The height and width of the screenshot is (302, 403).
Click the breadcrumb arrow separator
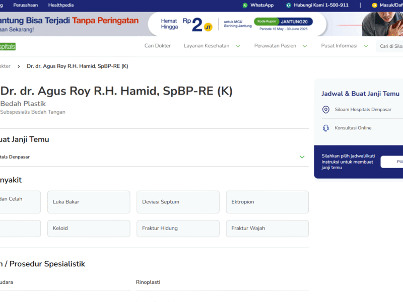[19, 66]
